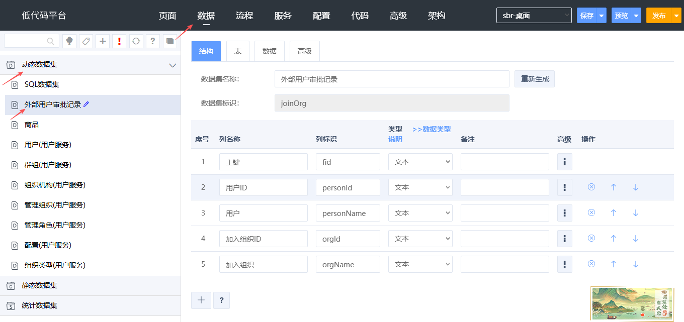Open the type dropdown for the fid row
The width and height of the screenshot is (684, 322).
420,162
